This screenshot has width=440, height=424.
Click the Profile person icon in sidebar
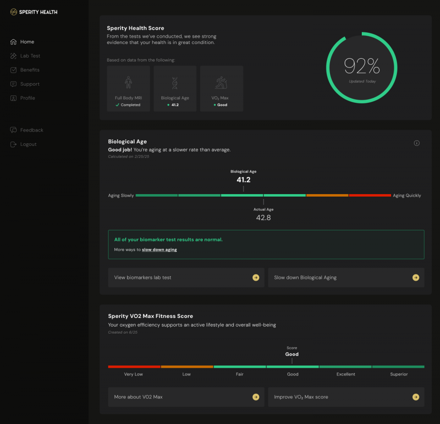(x=13, y=98)
